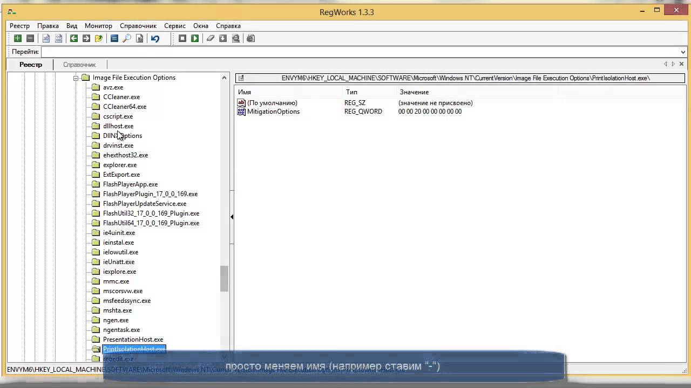This screenshot has height=388, width=691.
Task: Click the yellow folder jump icon
Action: coord(99,38)
